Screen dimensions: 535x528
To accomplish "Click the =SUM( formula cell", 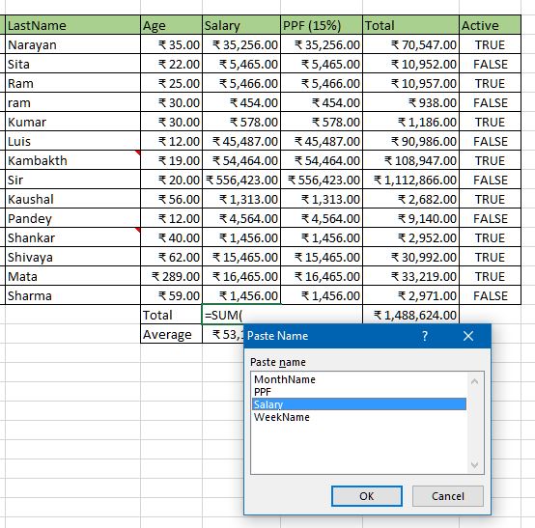I will point(241,315).
